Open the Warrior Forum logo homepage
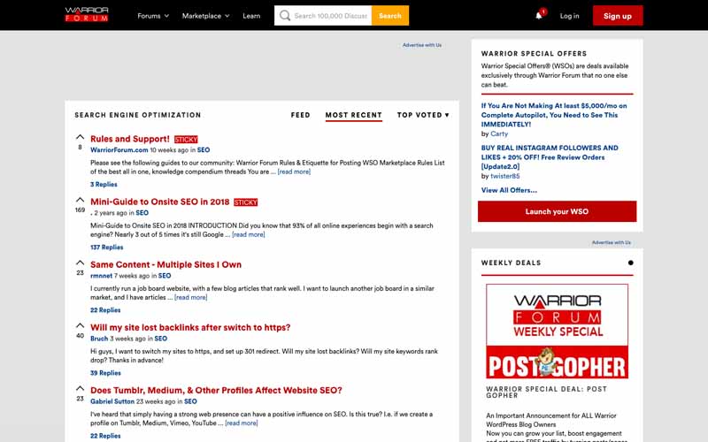The image size is (708, 442). click(87, 15)
